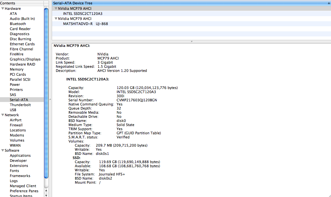Open ATA in Hardware list
This screenshot has height=197, width=331.
pyautogui.click(x=13, y=14)
